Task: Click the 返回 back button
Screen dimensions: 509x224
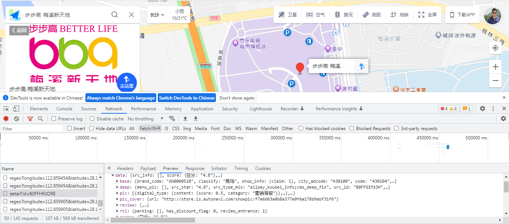Action: click(x=19, y=30)
